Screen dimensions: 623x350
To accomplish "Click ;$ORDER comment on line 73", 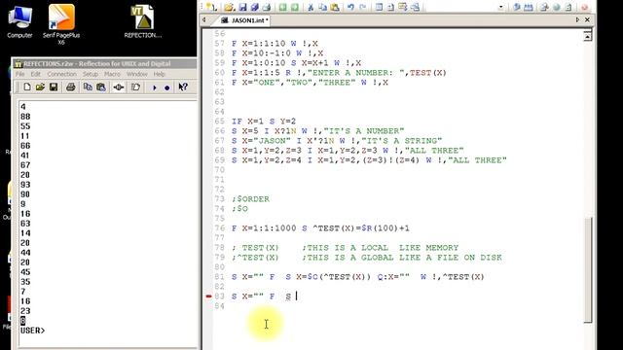I will click(250, 198).
